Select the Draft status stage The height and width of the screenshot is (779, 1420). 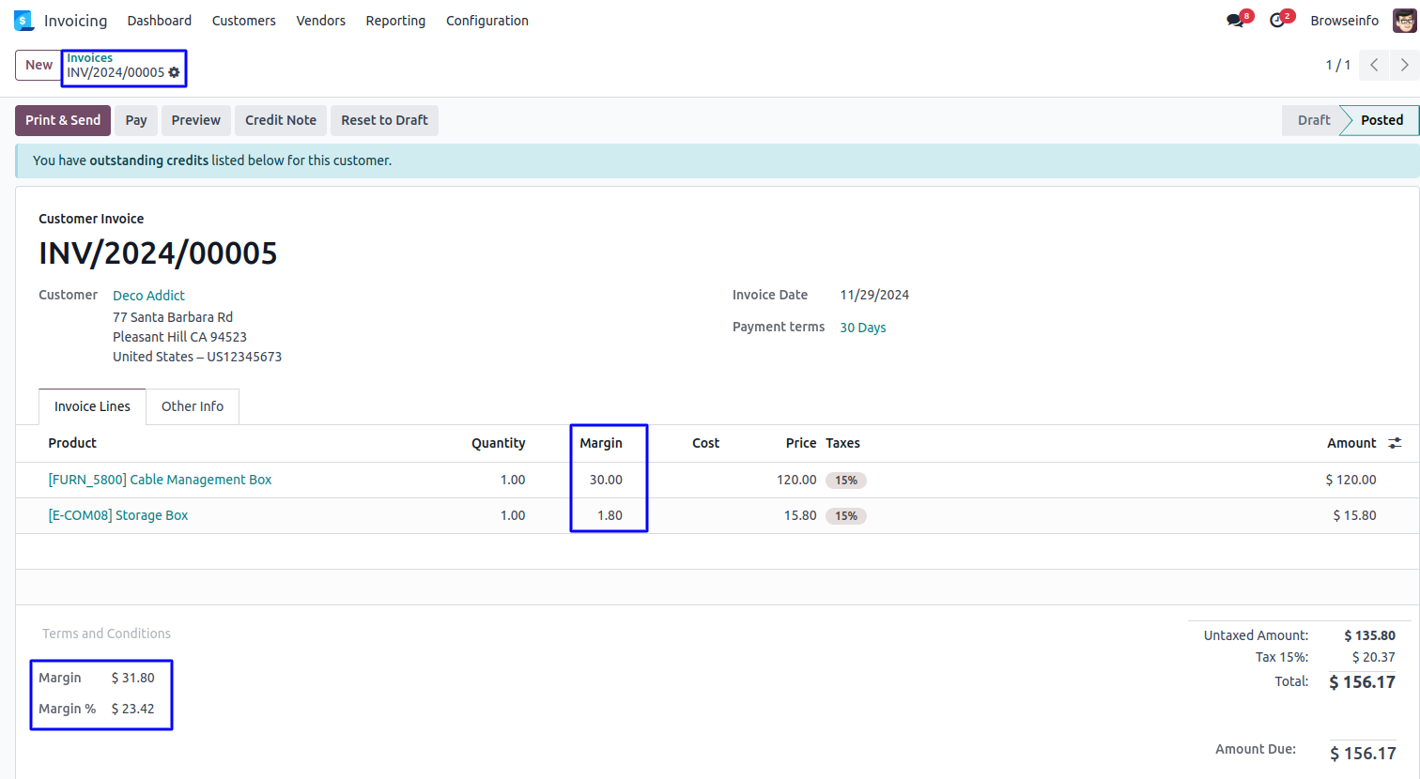coord(1313,120)
